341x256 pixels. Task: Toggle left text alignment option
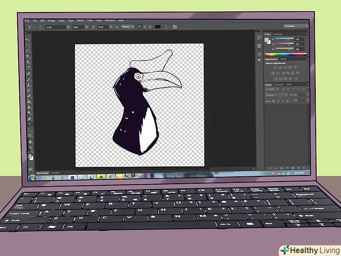tap(140, 27)
